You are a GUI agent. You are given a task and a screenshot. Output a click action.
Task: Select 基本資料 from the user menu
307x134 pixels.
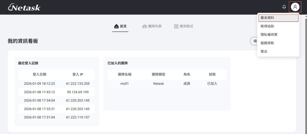[278, 18]
